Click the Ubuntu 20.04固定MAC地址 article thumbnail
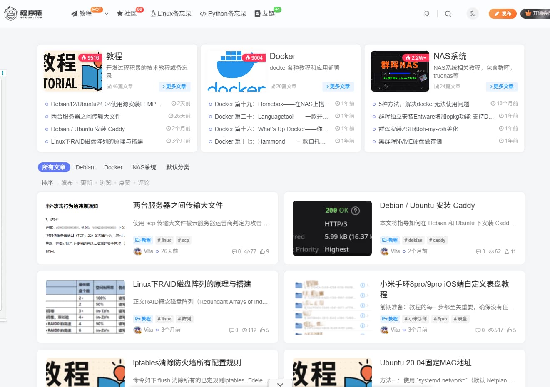 coord(332,372)
